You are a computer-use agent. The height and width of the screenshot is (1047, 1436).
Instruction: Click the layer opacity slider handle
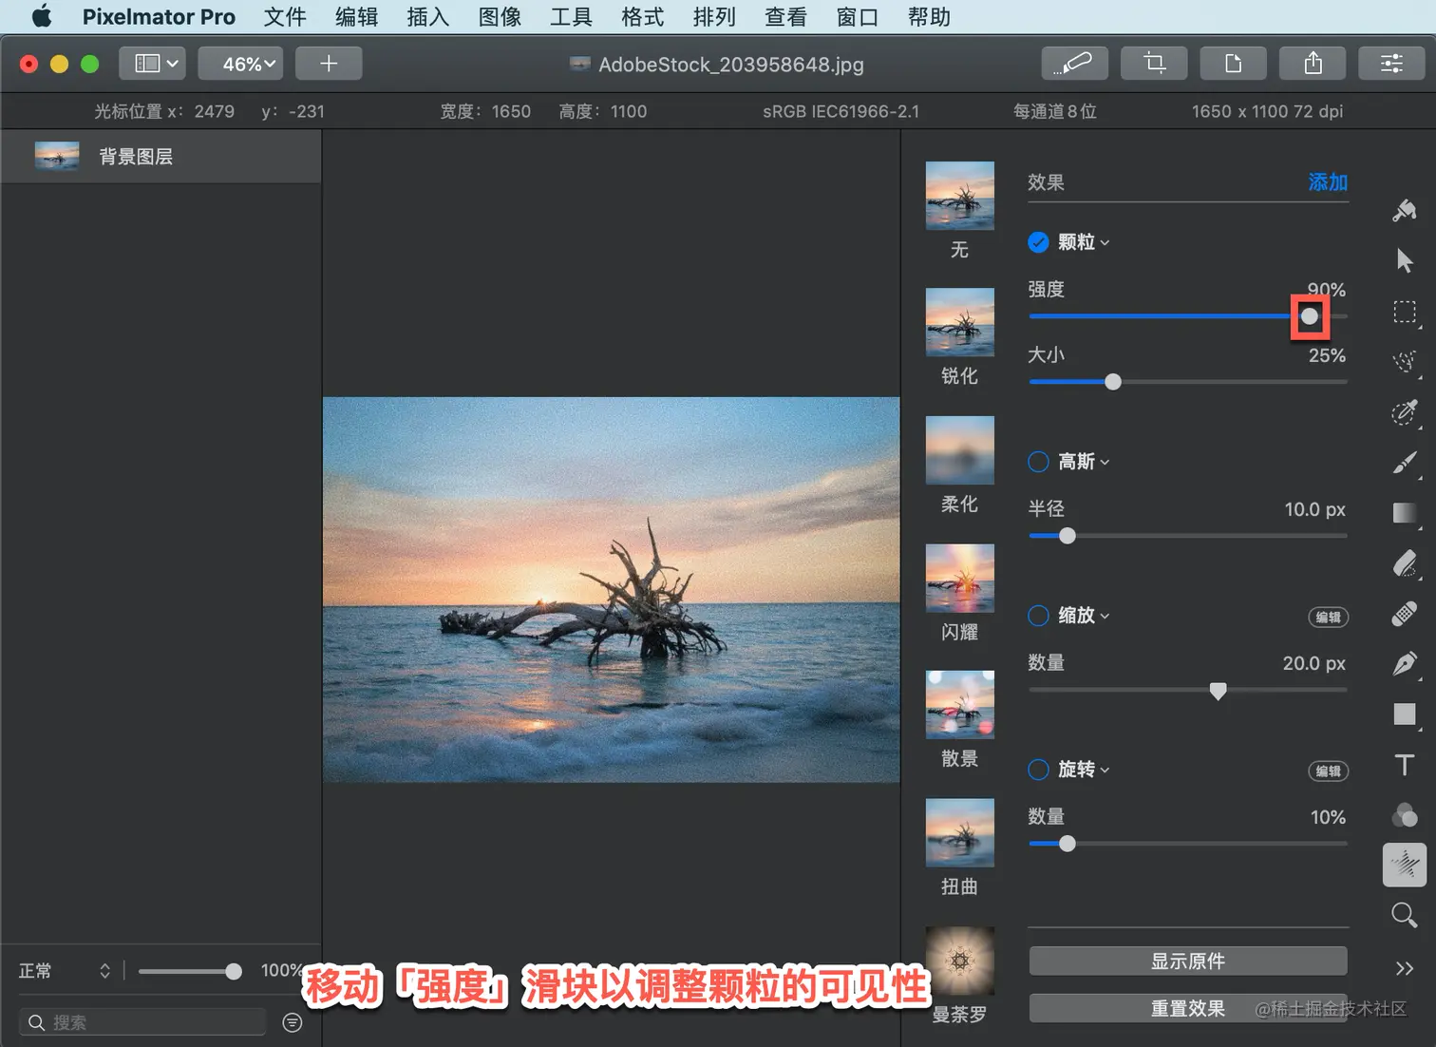(234, 971)
